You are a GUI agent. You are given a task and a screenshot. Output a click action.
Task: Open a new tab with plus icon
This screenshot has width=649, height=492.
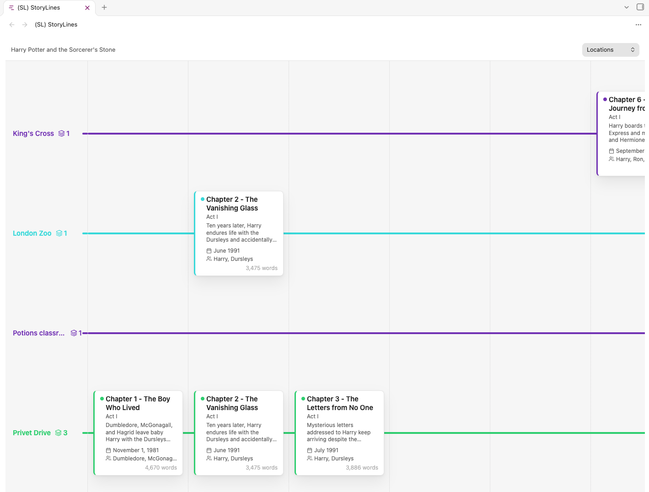tap(104, 7)
